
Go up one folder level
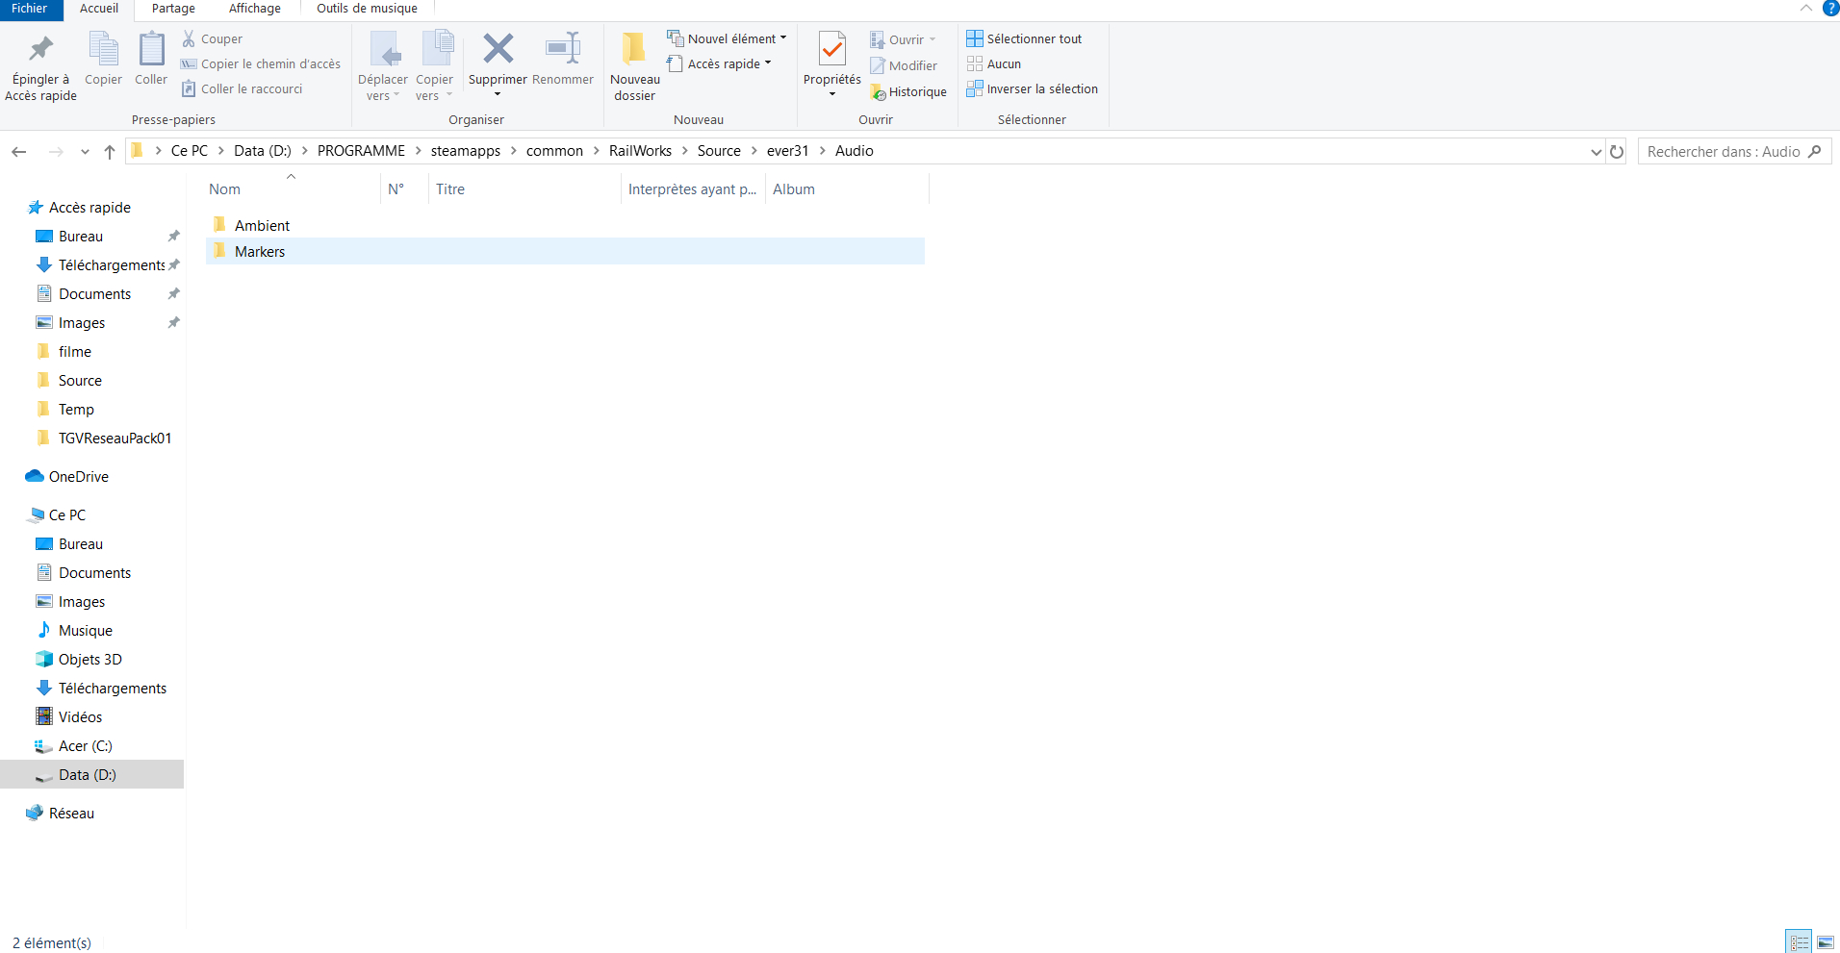110,152
